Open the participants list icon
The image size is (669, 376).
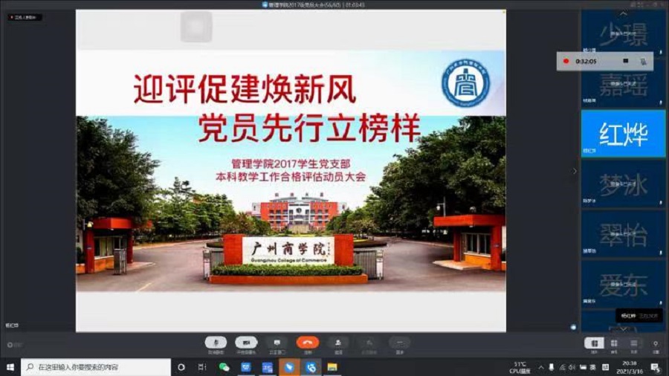point(338,343)
